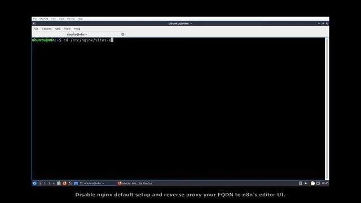Open terminal View menu
Viewport: 361px width, 203px height.
pos(67,29)
